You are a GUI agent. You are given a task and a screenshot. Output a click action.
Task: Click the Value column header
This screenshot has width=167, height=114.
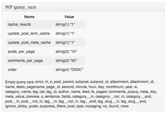click(69, 17)
